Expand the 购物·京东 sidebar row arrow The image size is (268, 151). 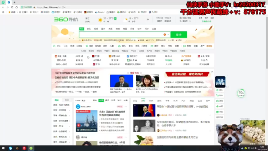69,127
